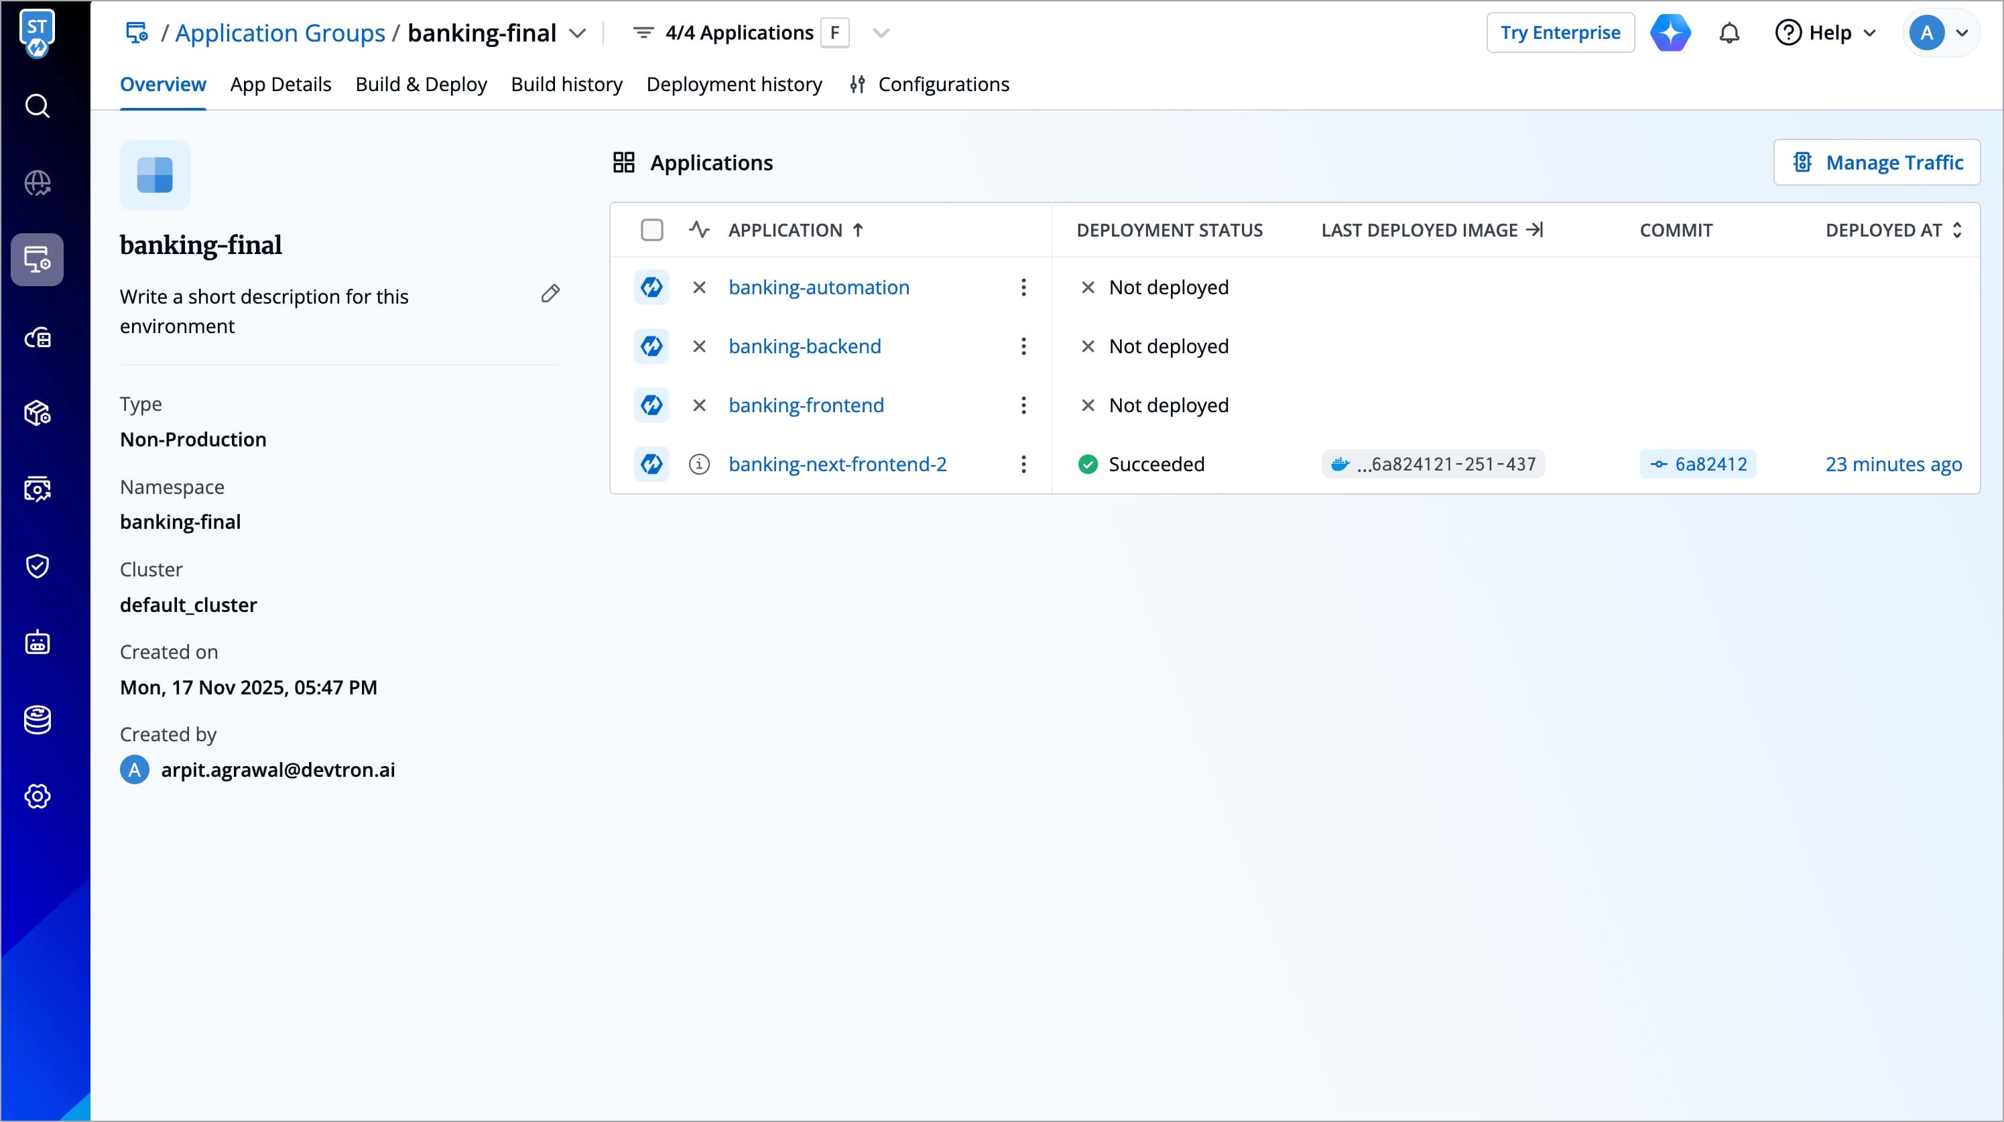The width and height of the screenshot is (2004, 1122).
Task: Open the security shield sidebar icon
Action: [38, 566]
